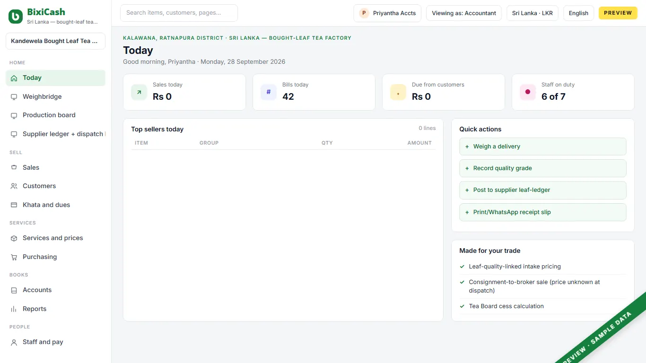Image resolution: width=646 pixels, height=363 pixels.
Task: Click the Weigh a delivery quick action
Action: pyautogui.click(x=543, y=147)
